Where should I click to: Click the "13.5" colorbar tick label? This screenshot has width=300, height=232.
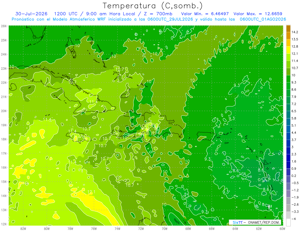pyautogui.click(x=295, y=39)
